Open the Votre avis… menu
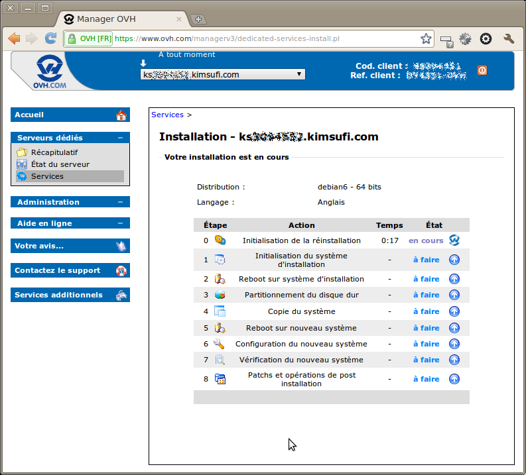The height and width of the screenshot is (475, 526). [x=70, y=246]
